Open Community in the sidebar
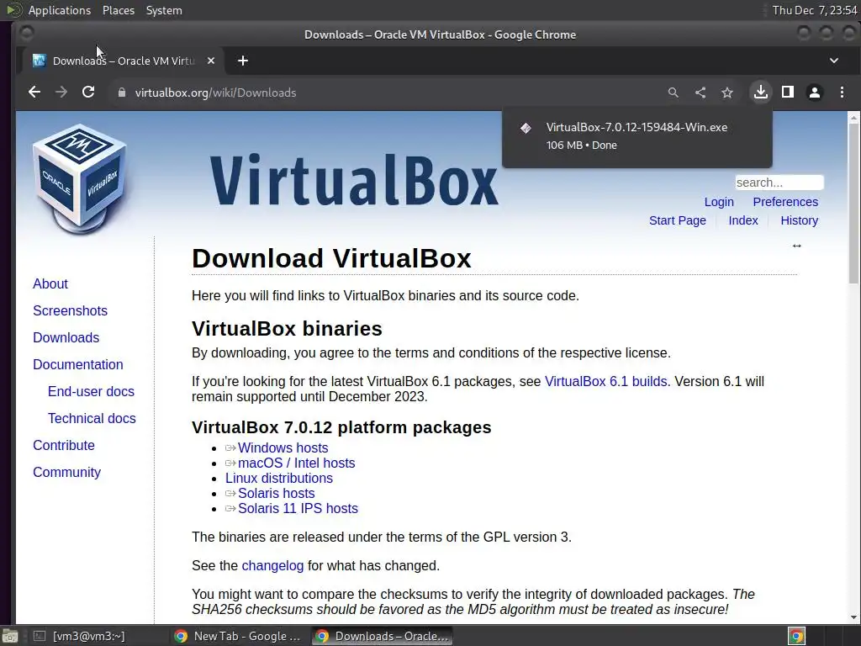Viewport: 861px width, 646px height. [x=66, y=473]
